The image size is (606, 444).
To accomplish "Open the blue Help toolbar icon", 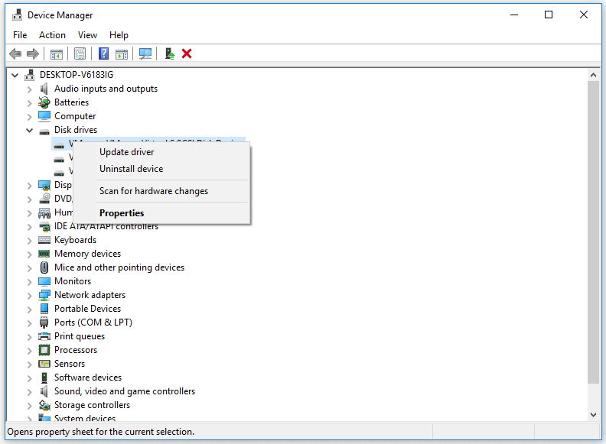I will (103, 53).
